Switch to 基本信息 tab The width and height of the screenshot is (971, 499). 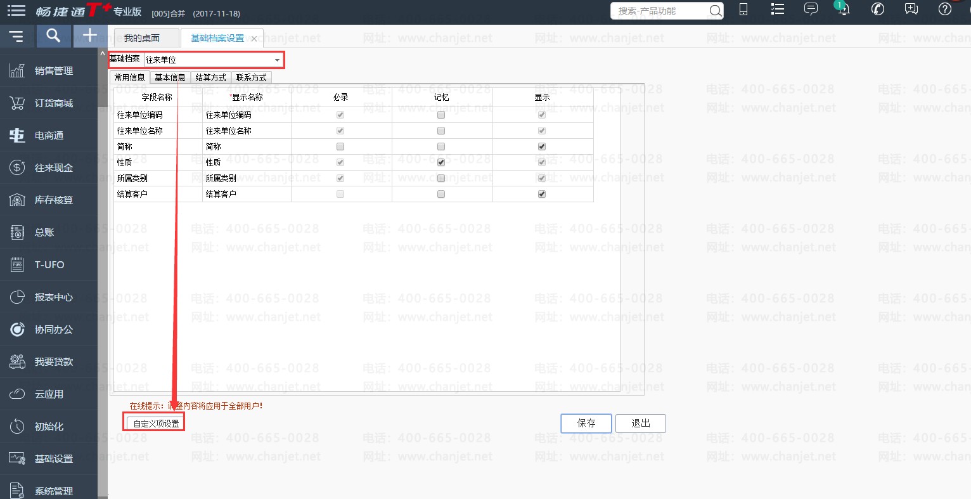(x=170, y=77)
